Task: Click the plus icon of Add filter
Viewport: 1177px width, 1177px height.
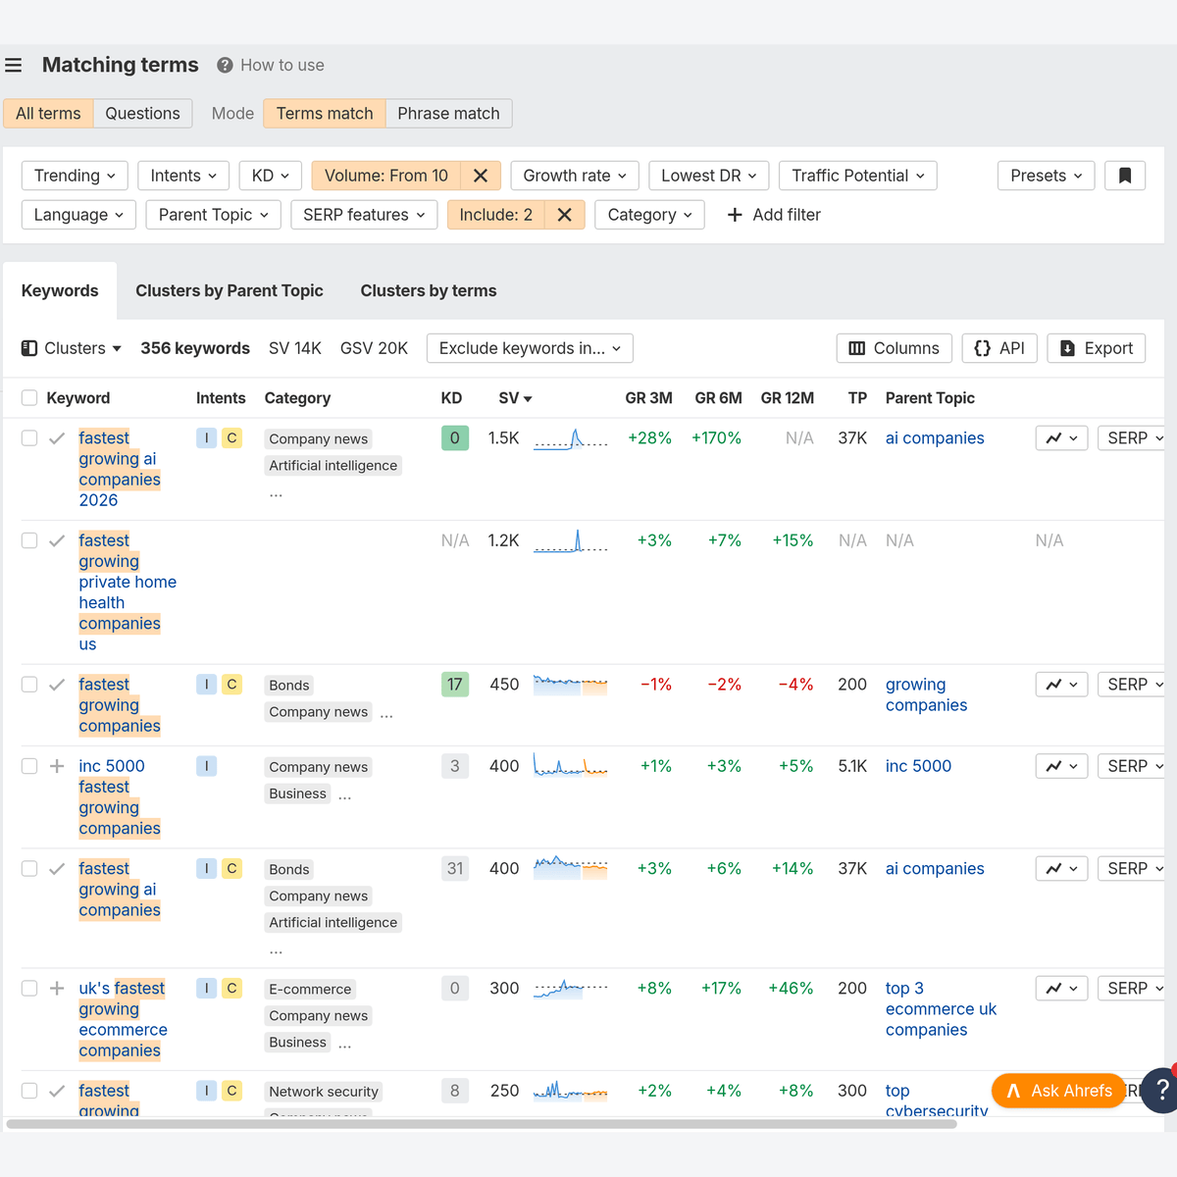Action: [735, 215]
